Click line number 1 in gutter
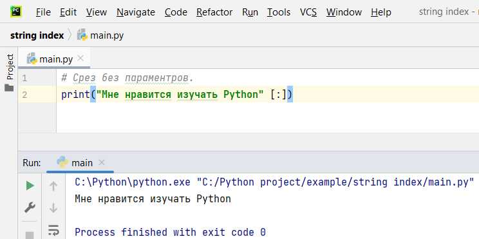The width and height of the screenshot is (479, 239). click(24, 79)
